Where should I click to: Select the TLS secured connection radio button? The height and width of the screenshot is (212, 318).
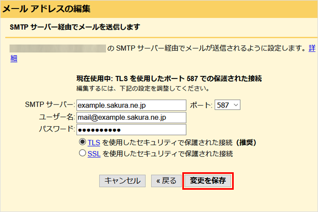click(82, 143)
